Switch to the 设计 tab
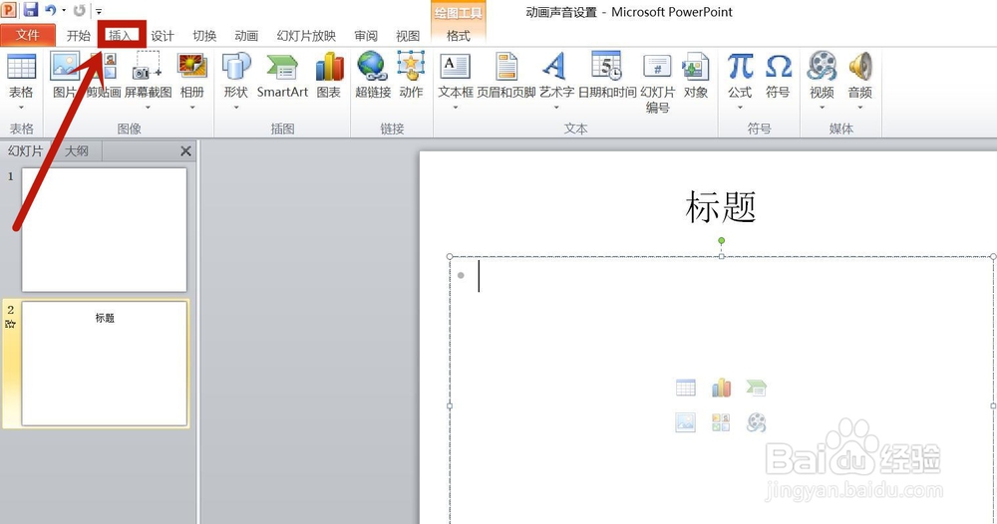997x524 pixels. [x=163, y=36]
